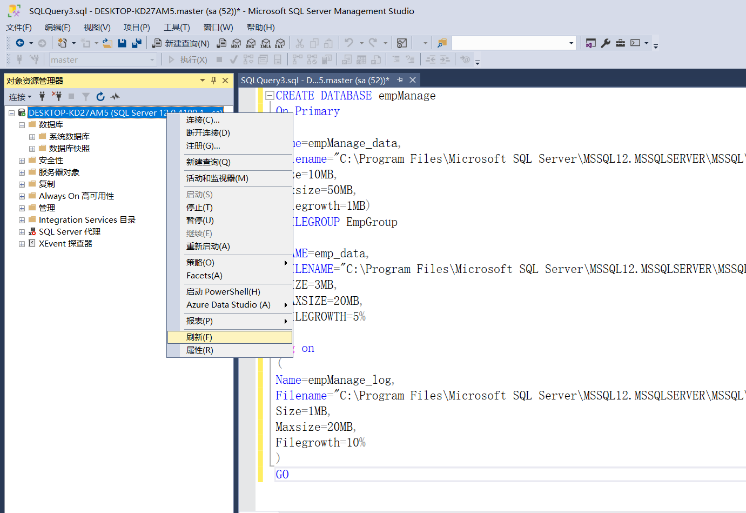Click the Refresh icon in Object Explorer toolbar
The width and height of the screenshot is (746, 513).
coord(100,96)
